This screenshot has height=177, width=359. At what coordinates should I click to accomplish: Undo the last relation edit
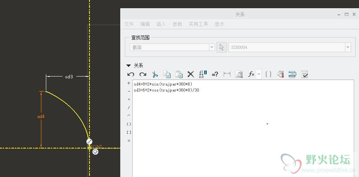131,74
